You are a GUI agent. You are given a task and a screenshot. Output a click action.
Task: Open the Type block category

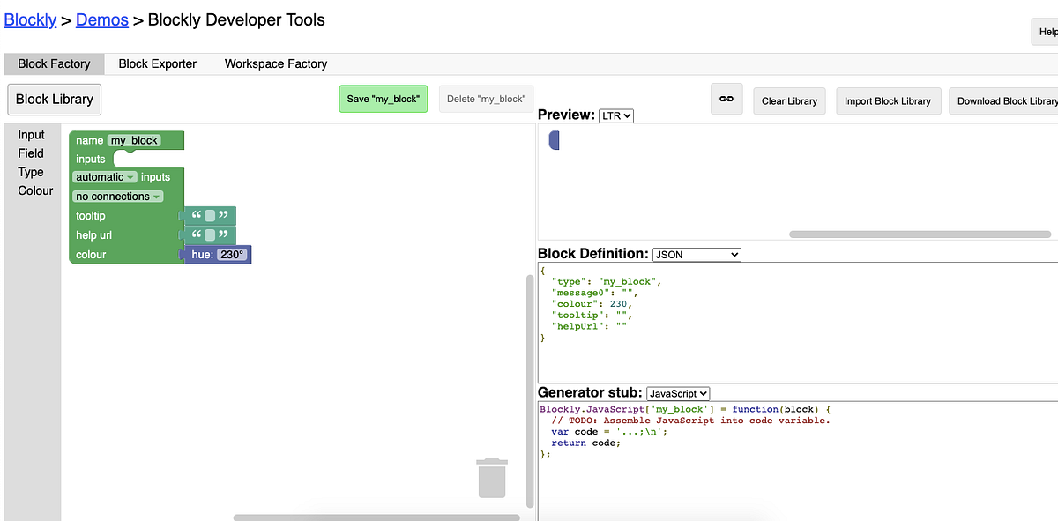click(x=30, y=172)
